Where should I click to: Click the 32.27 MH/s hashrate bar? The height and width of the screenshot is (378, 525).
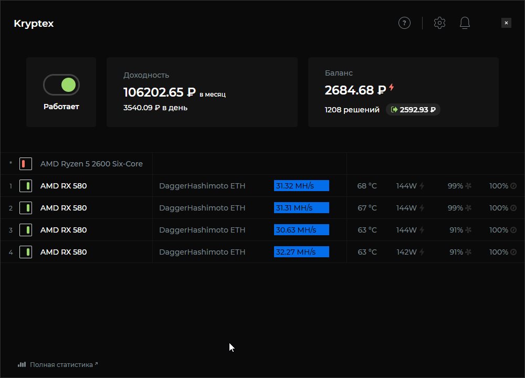pyautogui.click(x=301, y=252)
